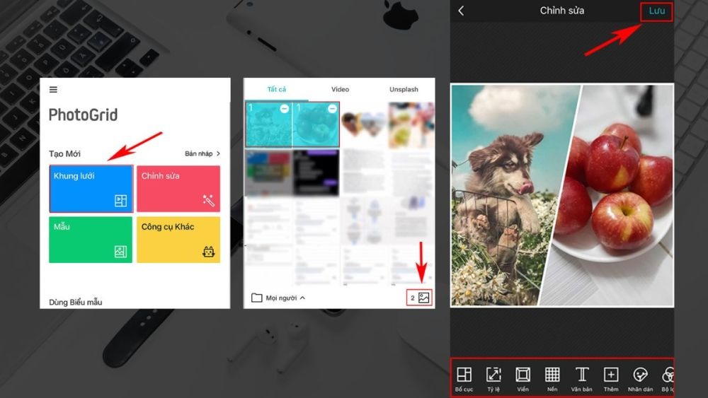Screen dimensions: 708x398
Task: Go back using the arrow in Chỉnh sửa
Action: point(461,11)
